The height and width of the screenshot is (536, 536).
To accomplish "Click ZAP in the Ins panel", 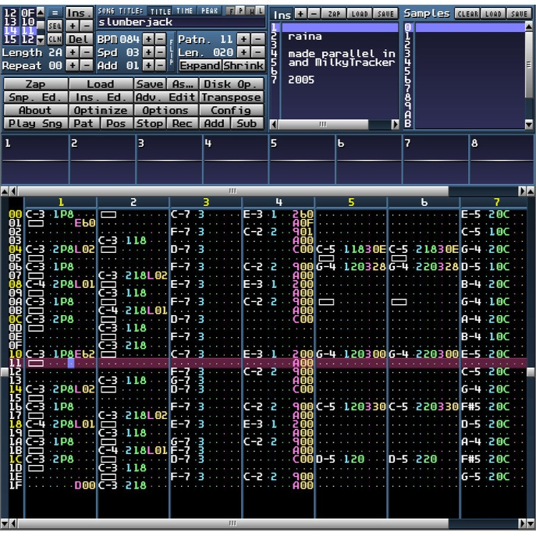I will click(334, 14).
